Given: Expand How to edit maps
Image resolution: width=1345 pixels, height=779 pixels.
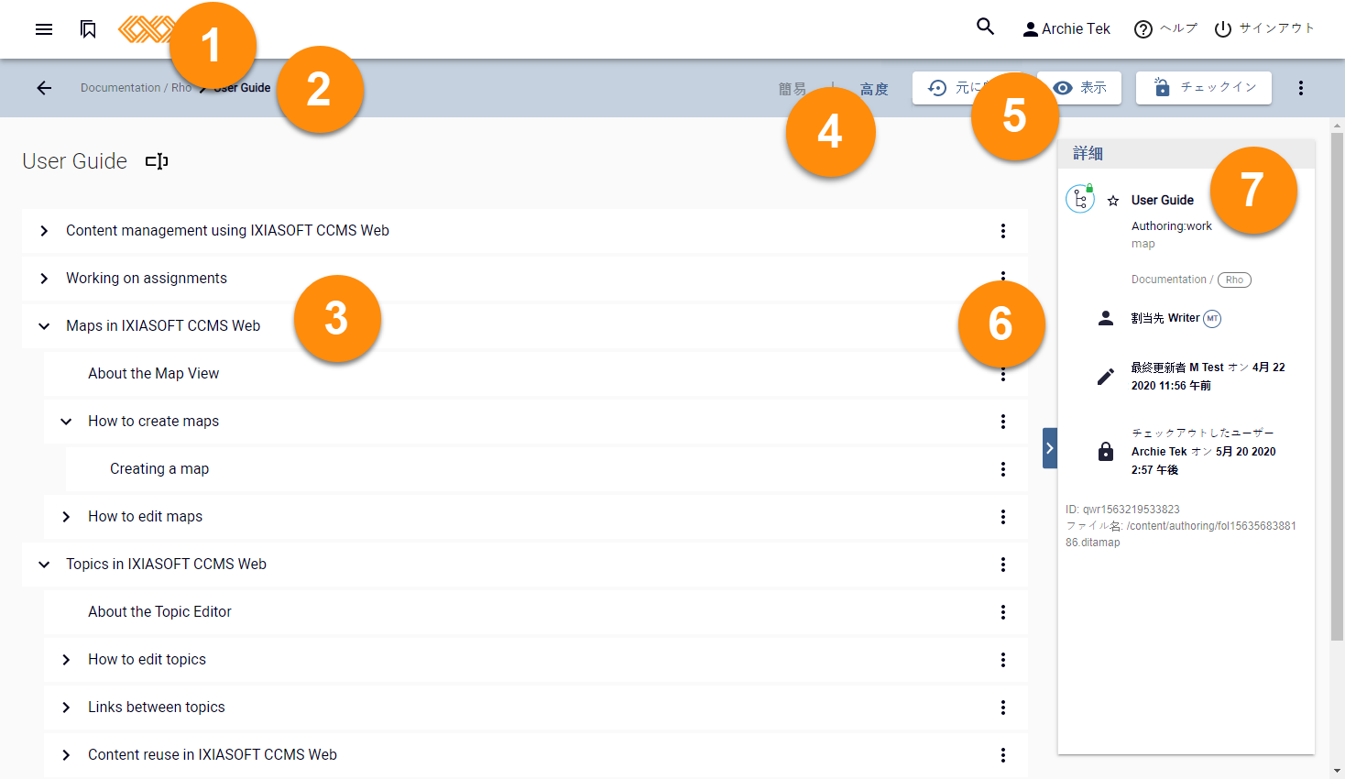Looking at the screenshot, I should pyautogui.click(x=66, y=517).
